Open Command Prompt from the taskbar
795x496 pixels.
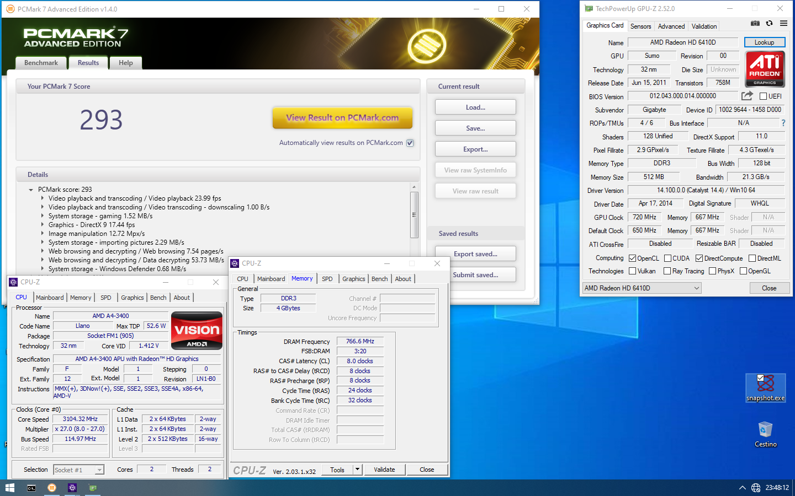[x=31, y=488]
